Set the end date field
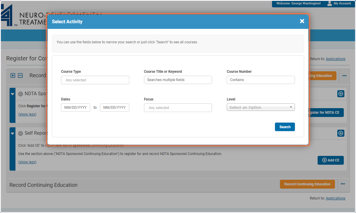Image resolution: width=356 pixels, height=213 pixels. click(x=115, y=108)
